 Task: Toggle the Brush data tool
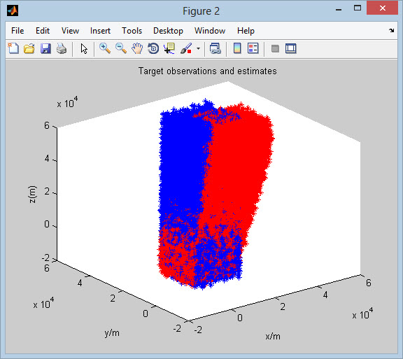point(186,48)
